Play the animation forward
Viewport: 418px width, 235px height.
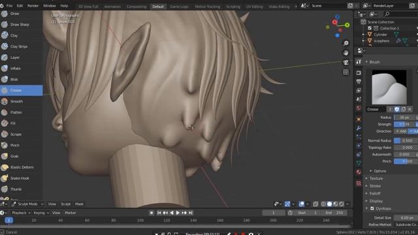coord(178,213)
